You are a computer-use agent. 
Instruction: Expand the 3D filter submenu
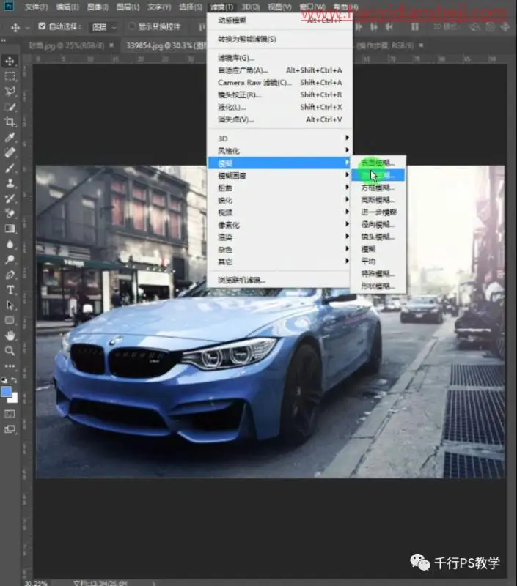(x=279, y=138)
